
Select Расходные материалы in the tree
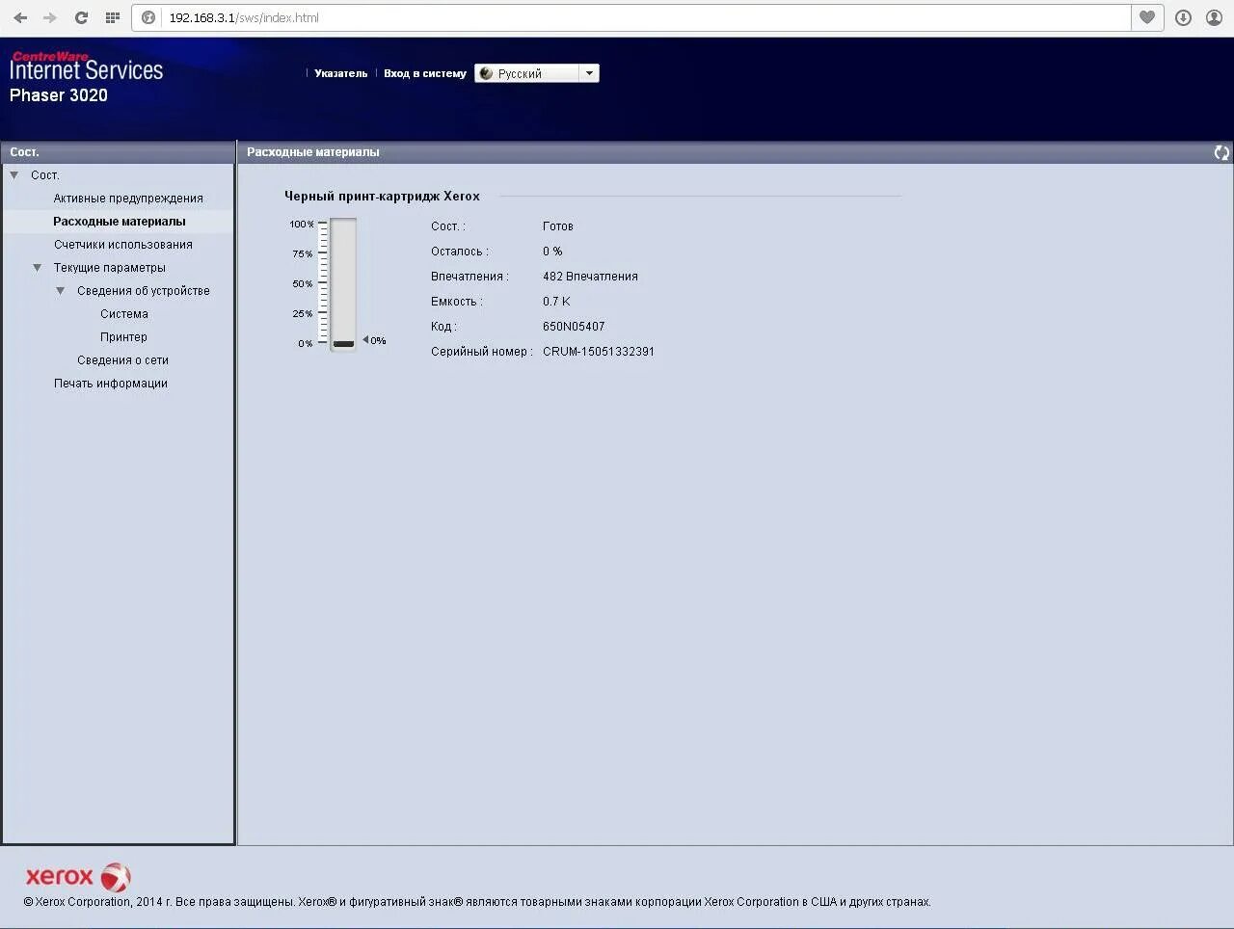click(x=120, y=222)
